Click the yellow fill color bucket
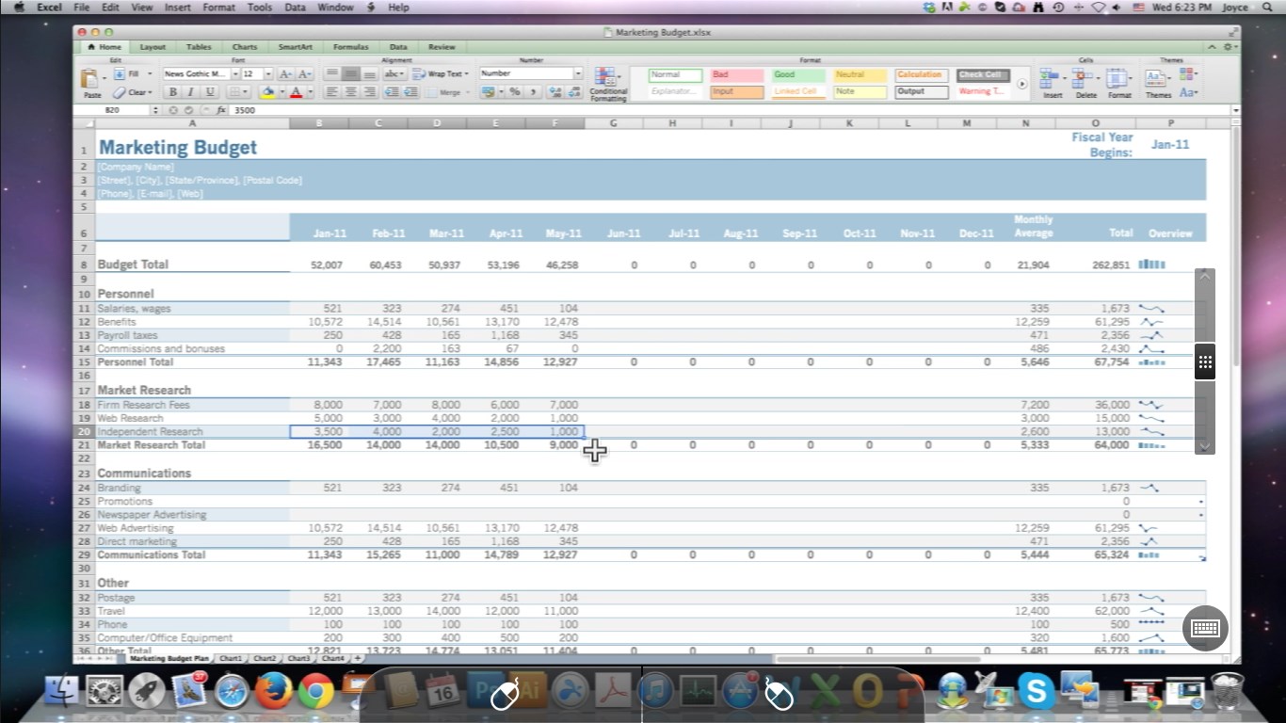 [266, 92]
